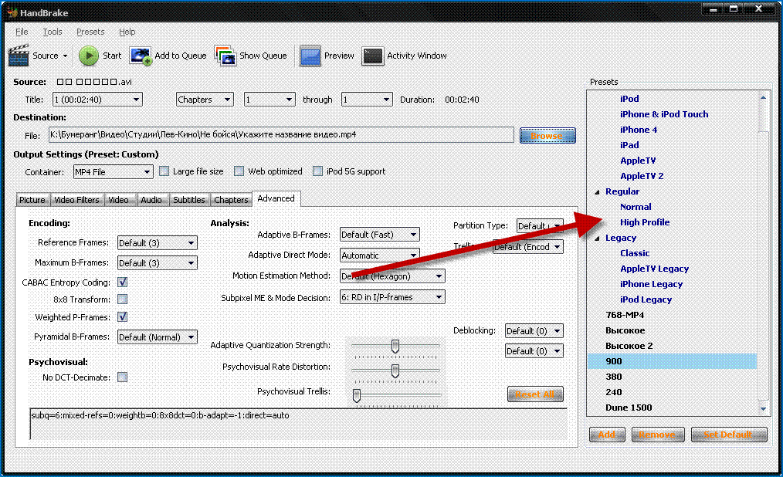Image resolution: width=783 pixels, height=477 pixels.
Task: Switch to the Chapters tab
Action: tap(231, 200)
